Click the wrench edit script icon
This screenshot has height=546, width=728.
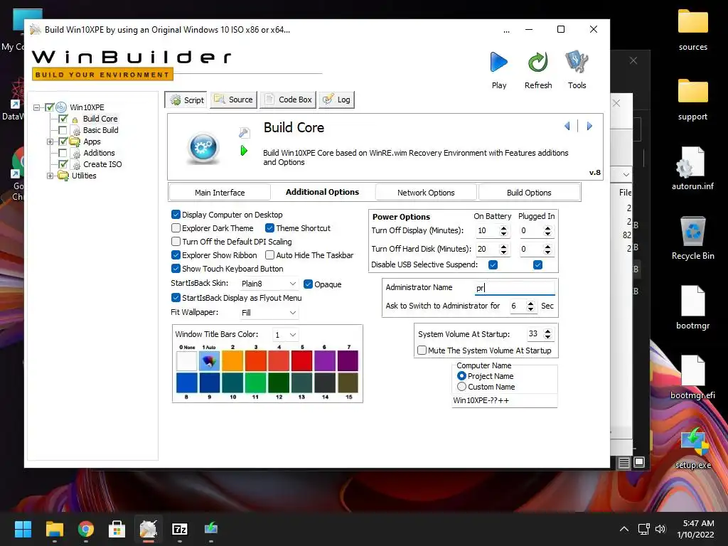tap(245, 132)
